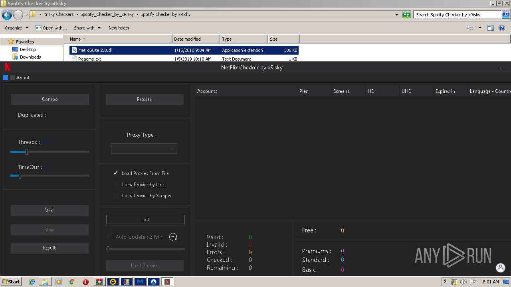Screen dimensions: 511x287
Task: Expand Xrisky Checkers breadcrumb arrow
Action: pos(77,14)
